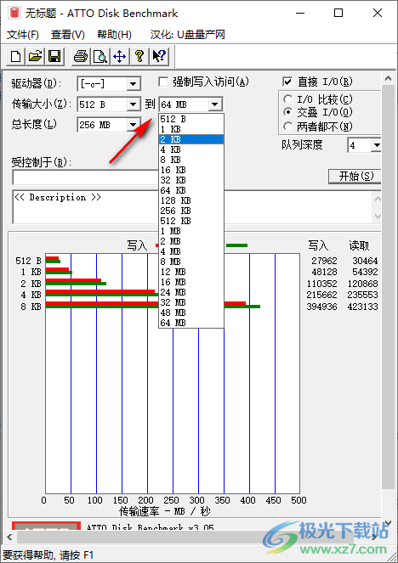398x563 pixels.
Task: Click the 27962 write value for 512 B
Action: click(324, 261)
